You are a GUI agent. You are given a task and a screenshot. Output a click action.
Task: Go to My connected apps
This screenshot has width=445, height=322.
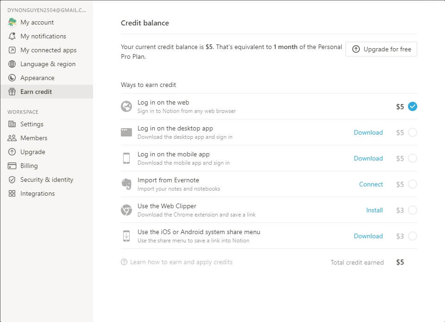click(47, 50)
